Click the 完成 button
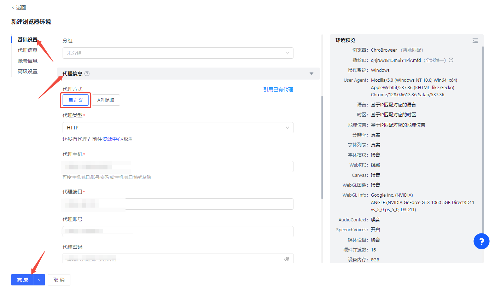This screenshot has height=290, width=495. 23,280
